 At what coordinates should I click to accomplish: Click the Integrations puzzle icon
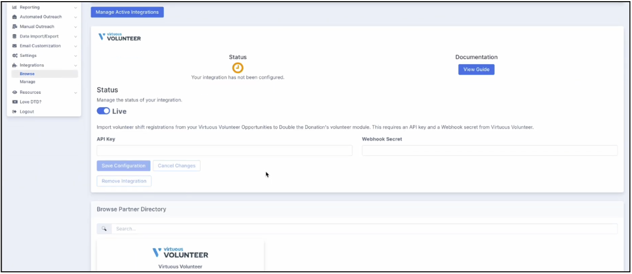[15, 65]
